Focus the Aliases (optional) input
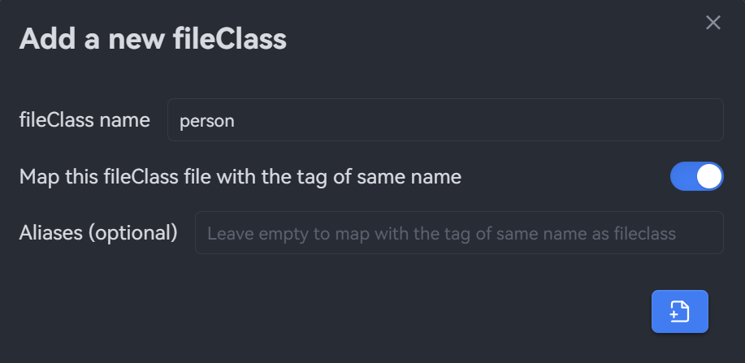 (x=458, y=233)
